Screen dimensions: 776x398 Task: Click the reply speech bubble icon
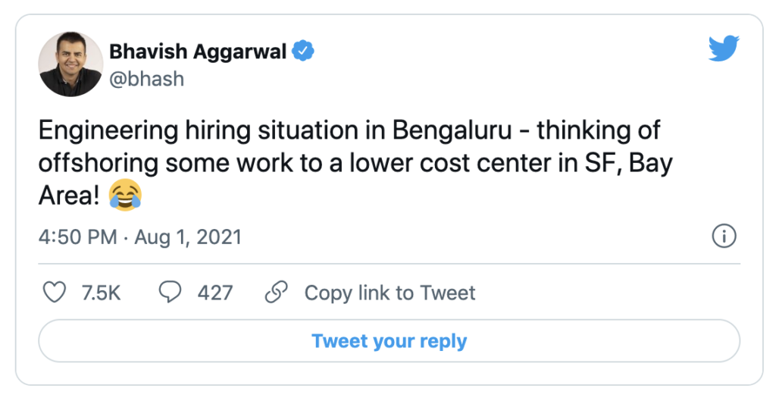point(171,293)
